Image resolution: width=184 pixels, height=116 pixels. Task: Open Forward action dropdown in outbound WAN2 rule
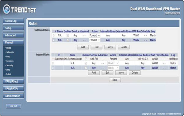[x=94, y=40]
